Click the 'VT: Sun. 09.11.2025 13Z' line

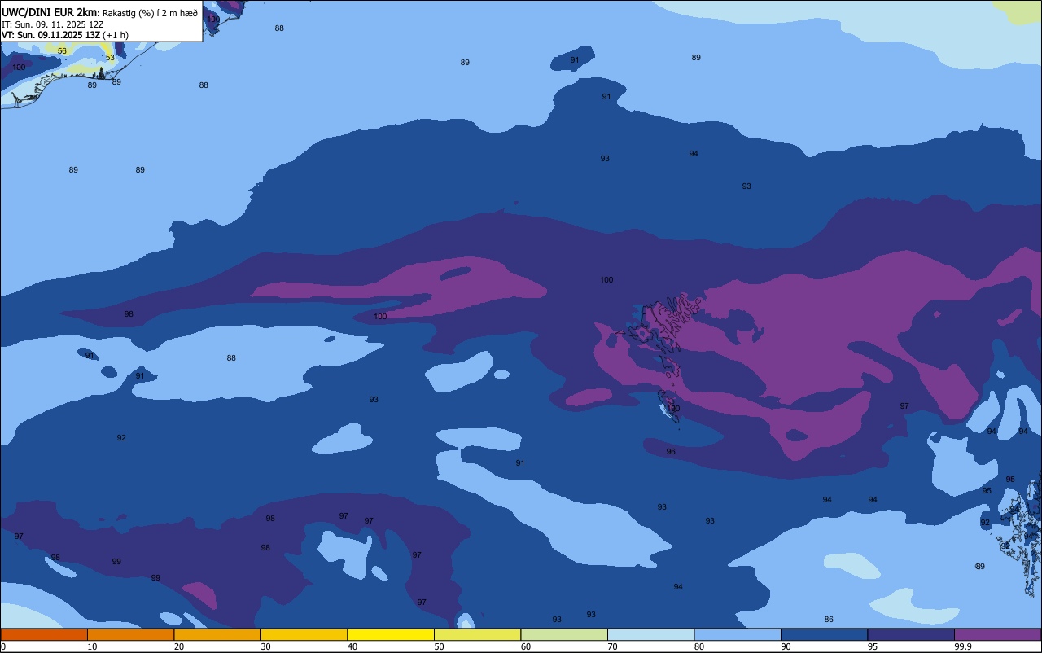(x=64, y=35)
